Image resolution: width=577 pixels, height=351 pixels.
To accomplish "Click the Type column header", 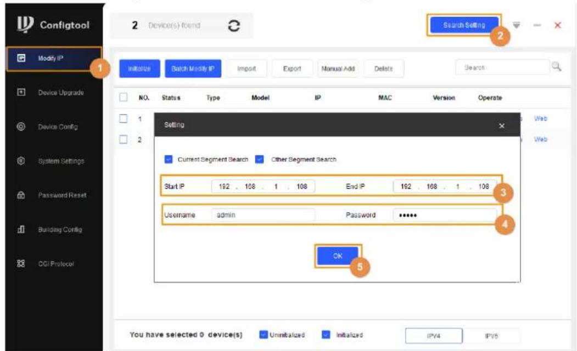I will pyautogui.click(x=213, y=98).
